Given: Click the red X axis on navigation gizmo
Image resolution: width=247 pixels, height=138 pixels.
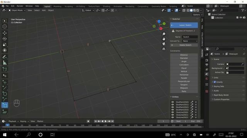Looking at the screenshot, I should tap(161, 28).
